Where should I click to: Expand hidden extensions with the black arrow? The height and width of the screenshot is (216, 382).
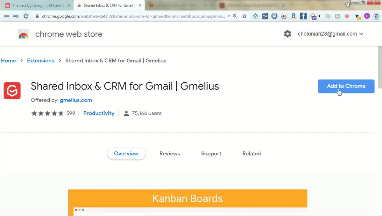coord(320,16)
